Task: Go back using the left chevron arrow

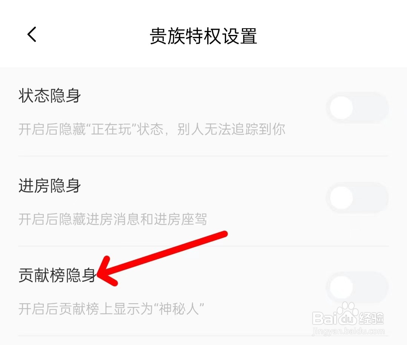Action: coord(32,34)
